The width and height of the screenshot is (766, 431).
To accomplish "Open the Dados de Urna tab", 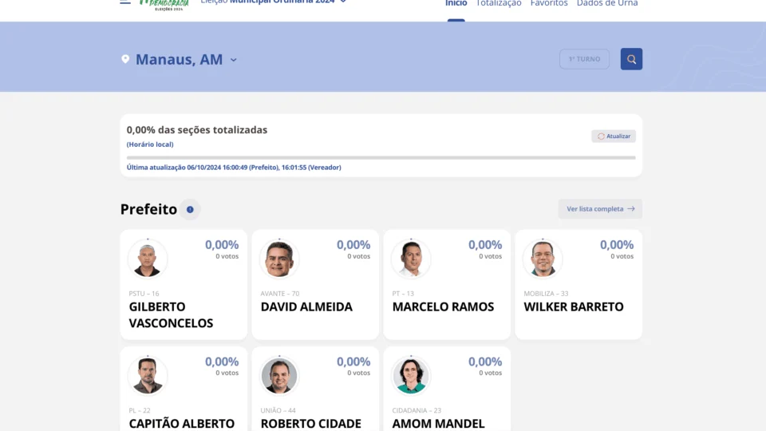I will point(607,3).
